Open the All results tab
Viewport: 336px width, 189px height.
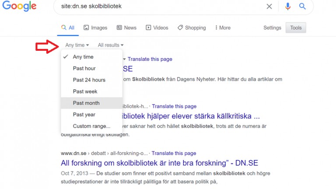pyautogui.click(x=68, y=28)
